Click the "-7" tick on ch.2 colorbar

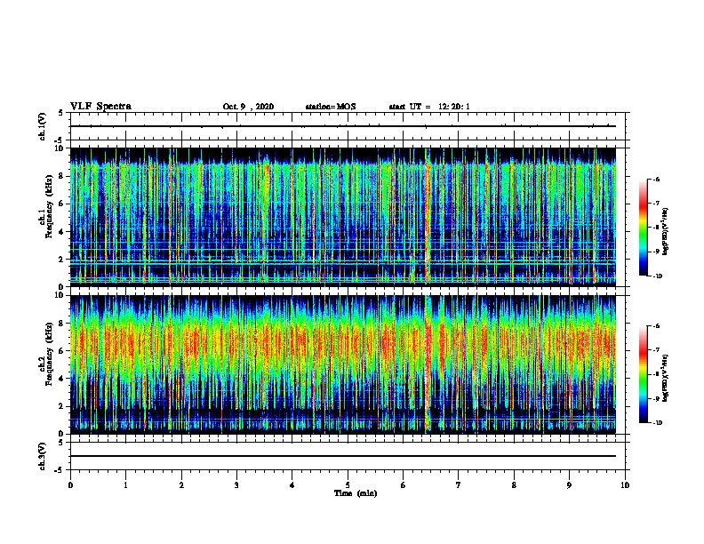[656, 350]
